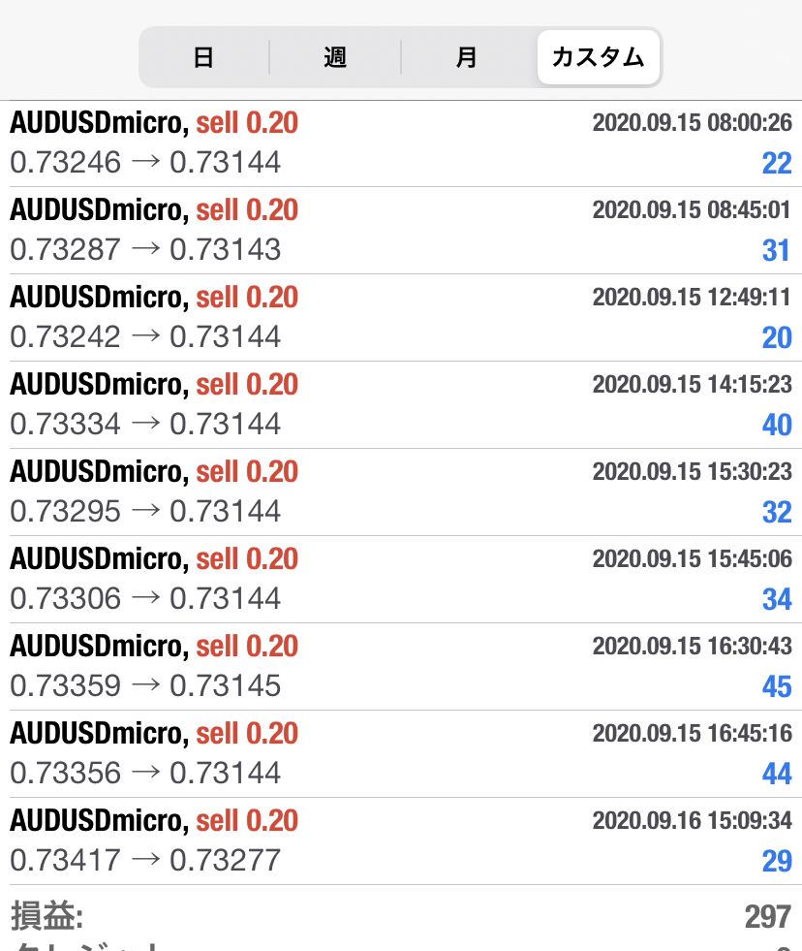Select the カスタム (Custom) tab
This screenshot has height=951, width=802.
(598, 57)
